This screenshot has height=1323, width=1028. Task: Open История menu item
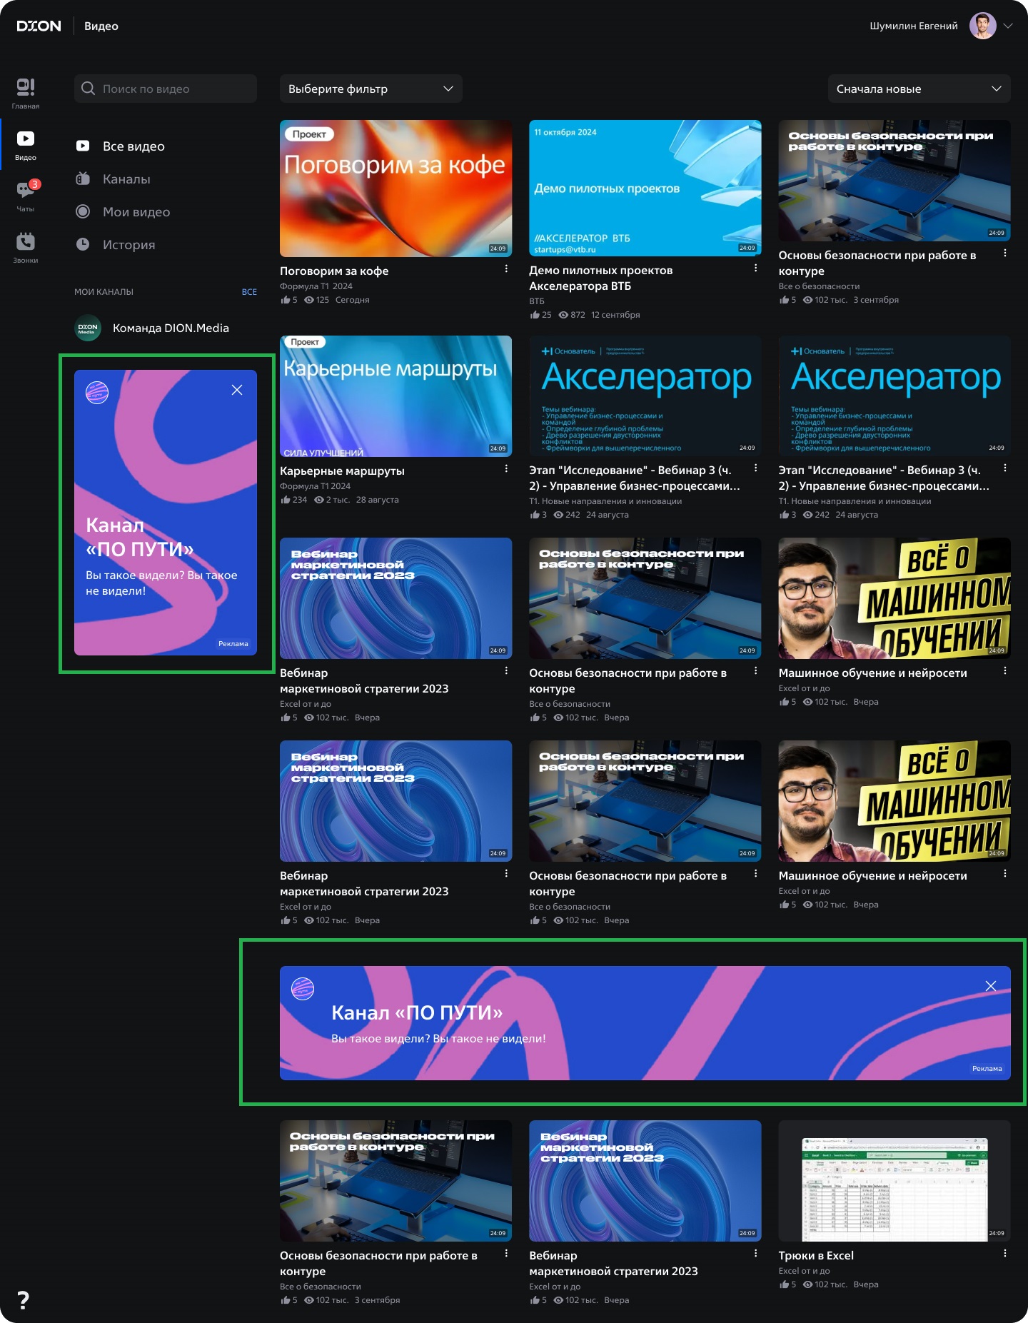pyautogui.click(x=128, y=245)
